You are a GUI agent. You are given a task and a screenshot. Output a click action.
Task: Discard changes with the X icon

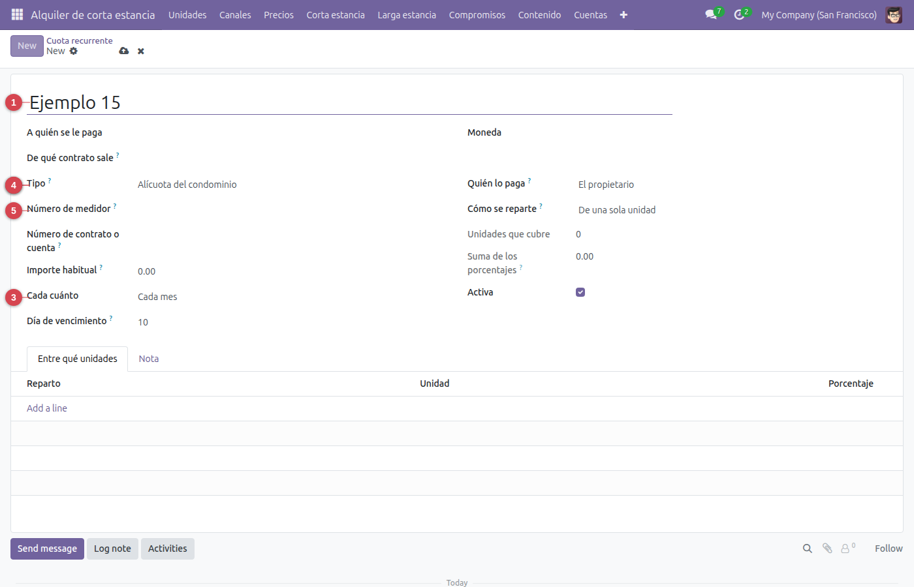pos(141,51)
